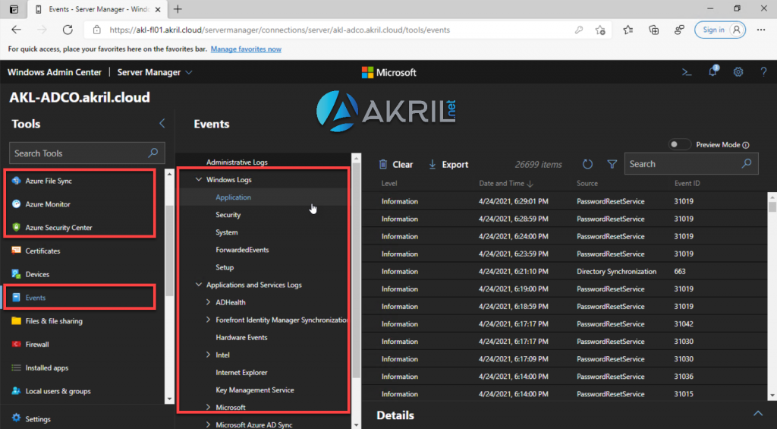This screenshot has width=777, height=429.
Task: Select the Application log
Action: point(233,197)
